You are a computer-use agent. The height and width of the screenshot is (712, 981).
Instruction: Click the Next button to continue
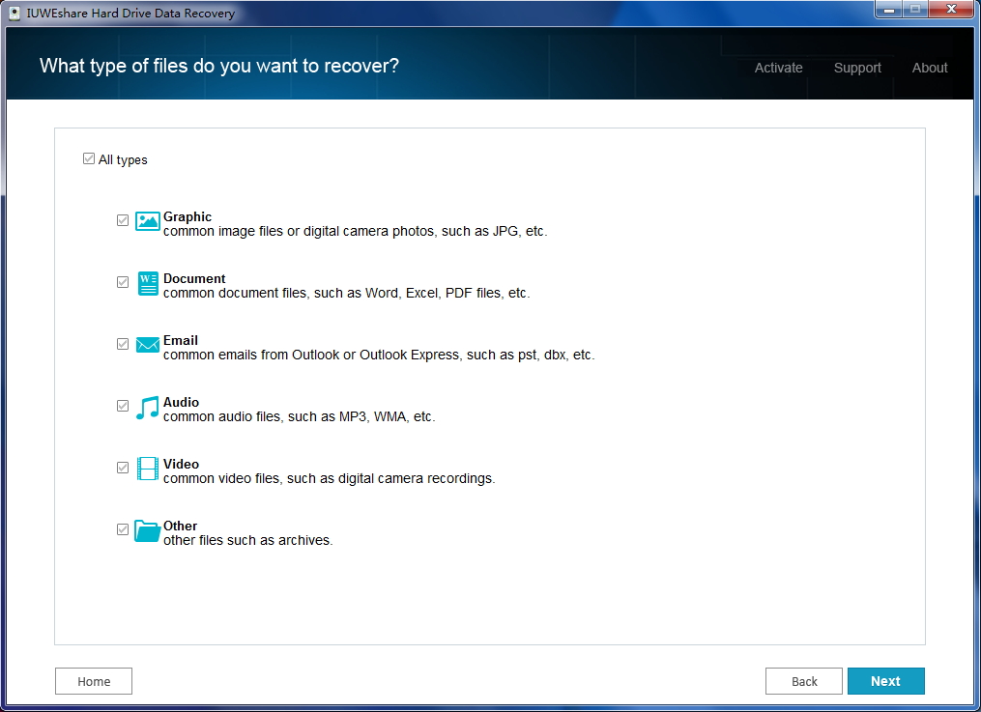[x=886, y=681]
